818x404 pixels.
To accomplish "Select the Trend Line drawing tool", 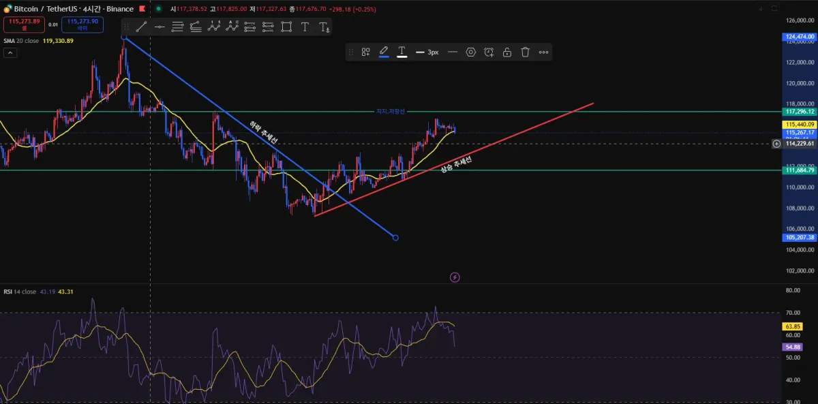I will pos(141,27).
